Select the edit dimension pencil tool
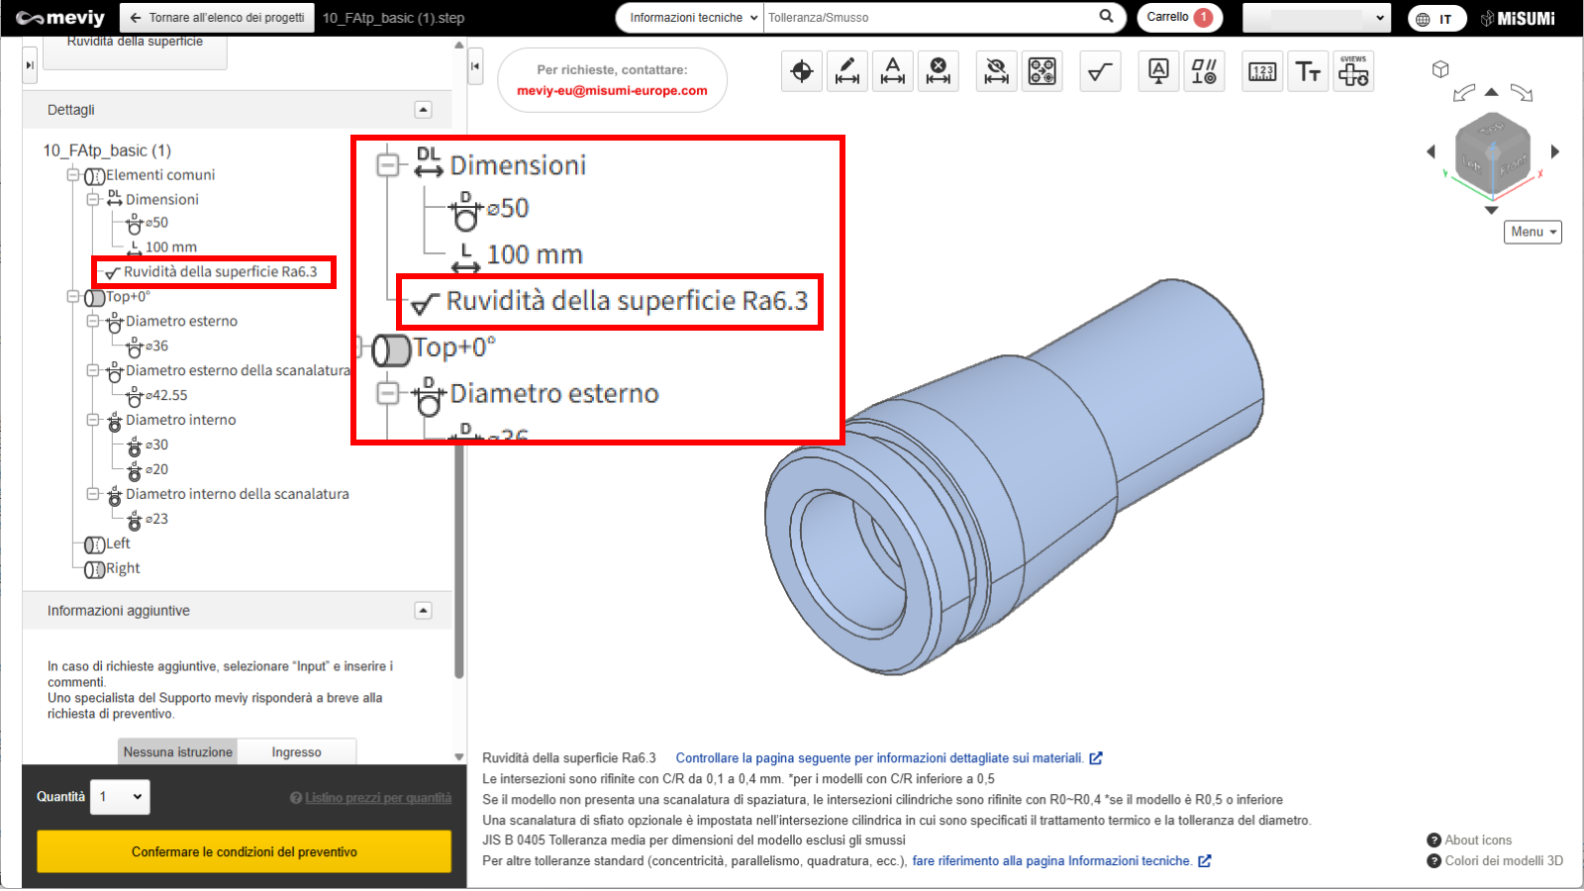The image size is (1584, 891). click(847, 71)
